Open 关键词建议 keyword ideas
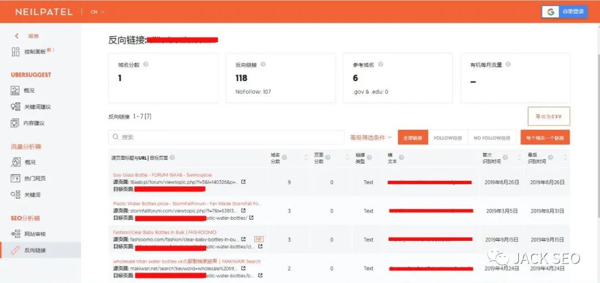The image size is (600, 283). (x=31, y=107)
